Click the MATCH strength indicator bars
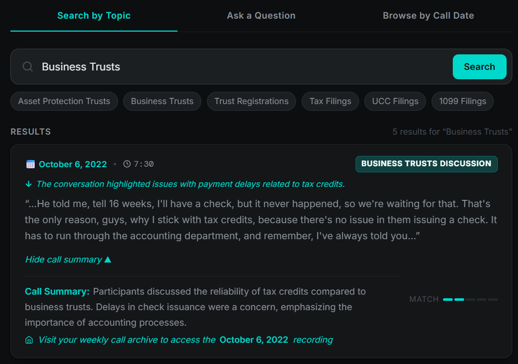This screenshot has height=364, width=518. 469,299
